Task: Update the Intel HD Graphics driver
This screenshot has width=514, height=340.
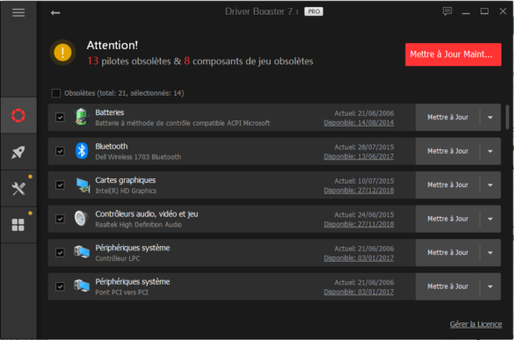Action: (x=448, y=184)
